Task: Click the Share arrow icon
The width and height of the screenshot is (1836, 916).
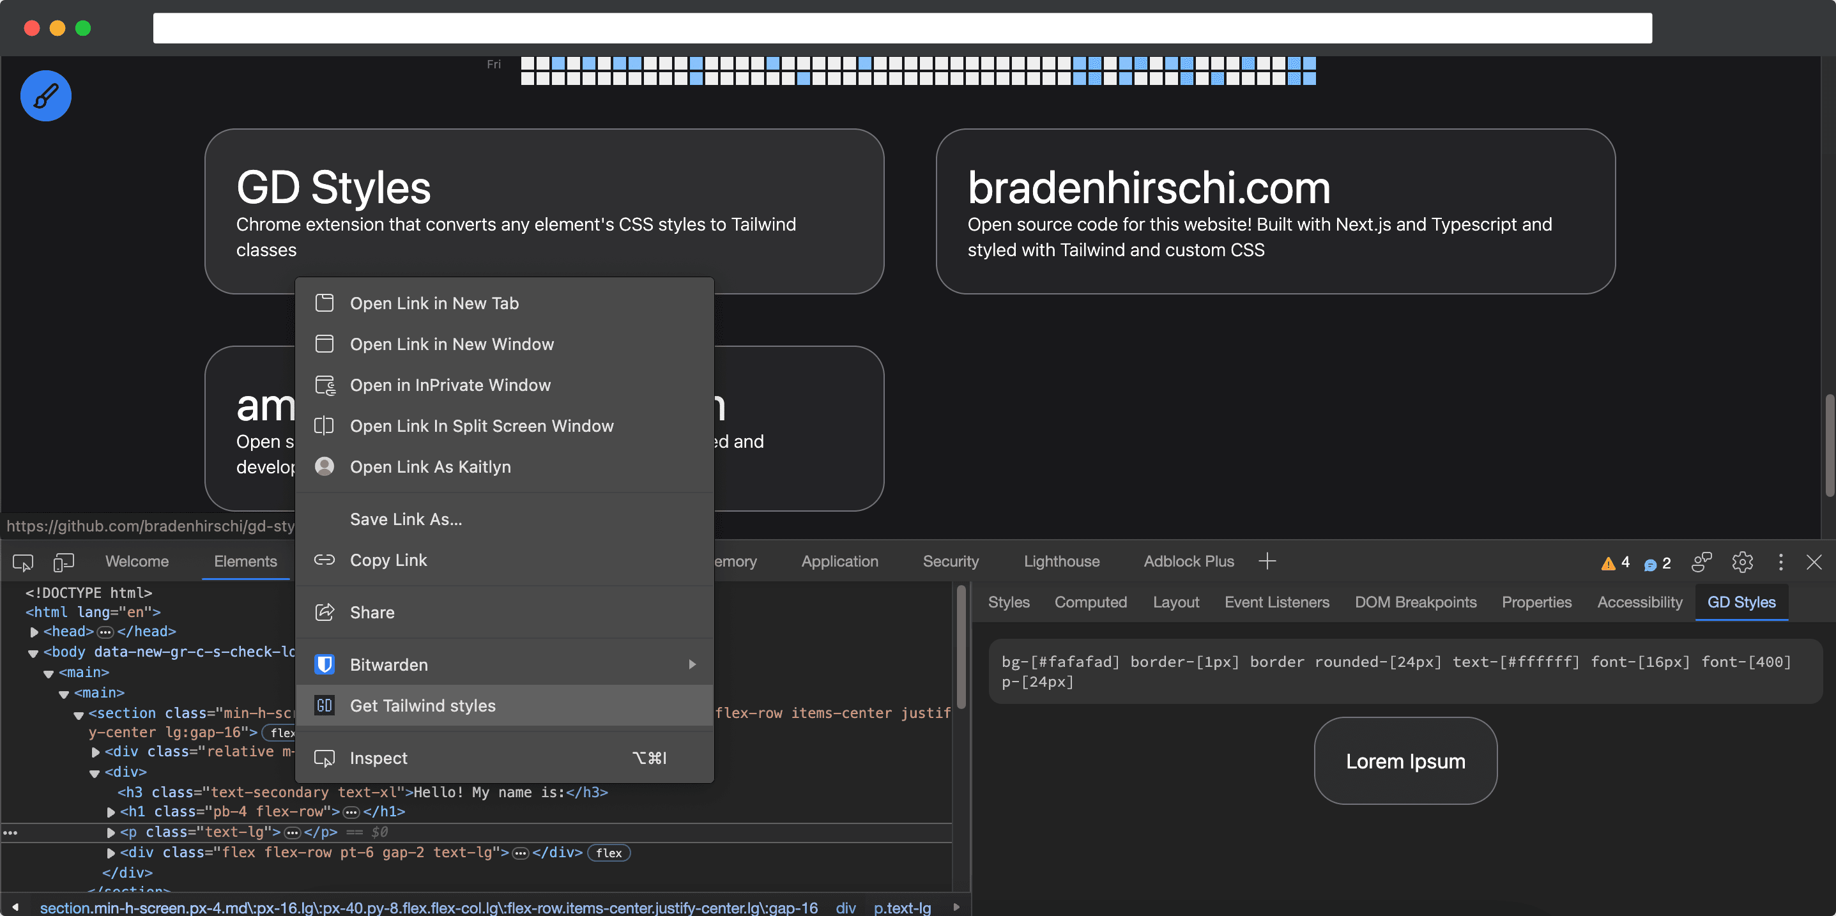Action: (x=325, y=611)
